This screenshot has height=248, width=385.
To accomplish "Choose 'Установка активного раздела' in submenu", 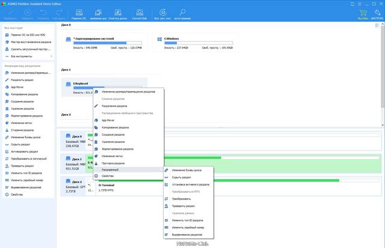I will [x=188, y=184].
